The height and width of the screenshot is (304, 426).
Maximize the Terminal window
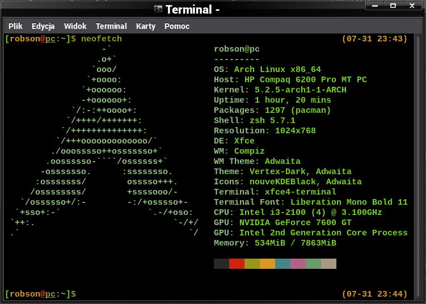click(x=393, y=6)
